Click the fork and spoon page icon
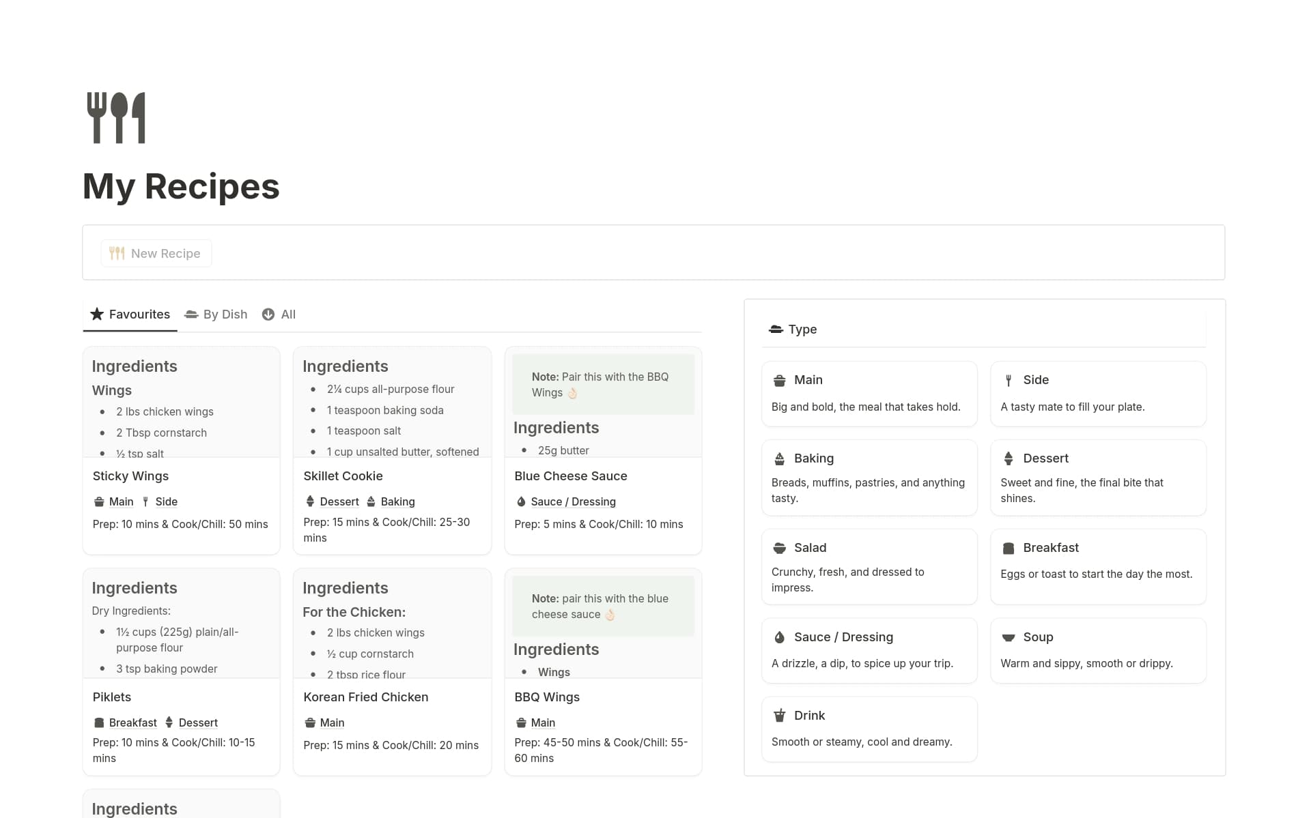 click(x=117, y=118)
